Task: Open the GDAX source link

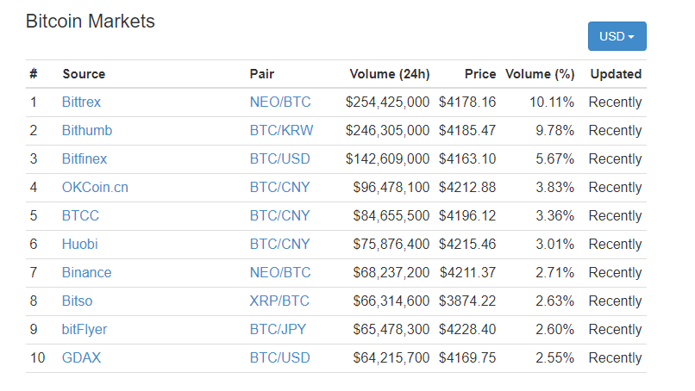Action: click(x=81, y=357)
